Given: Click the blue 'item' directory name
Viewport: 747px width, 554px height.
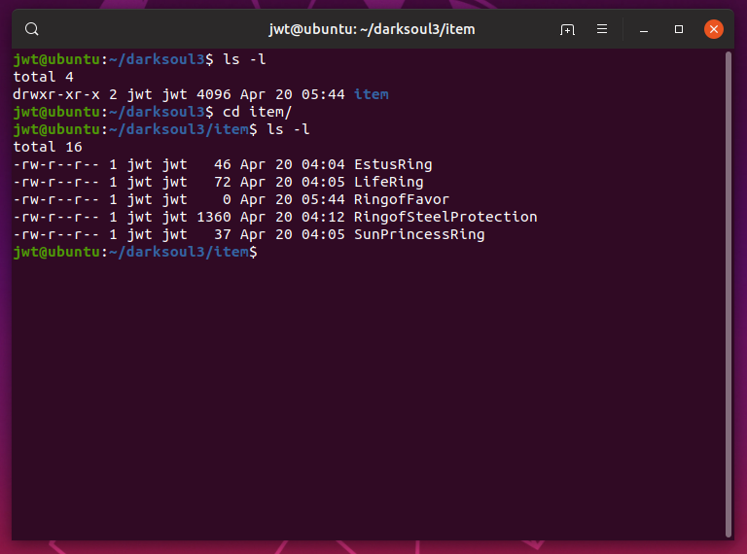Looking at the screenshot, I should coord(372,94).
